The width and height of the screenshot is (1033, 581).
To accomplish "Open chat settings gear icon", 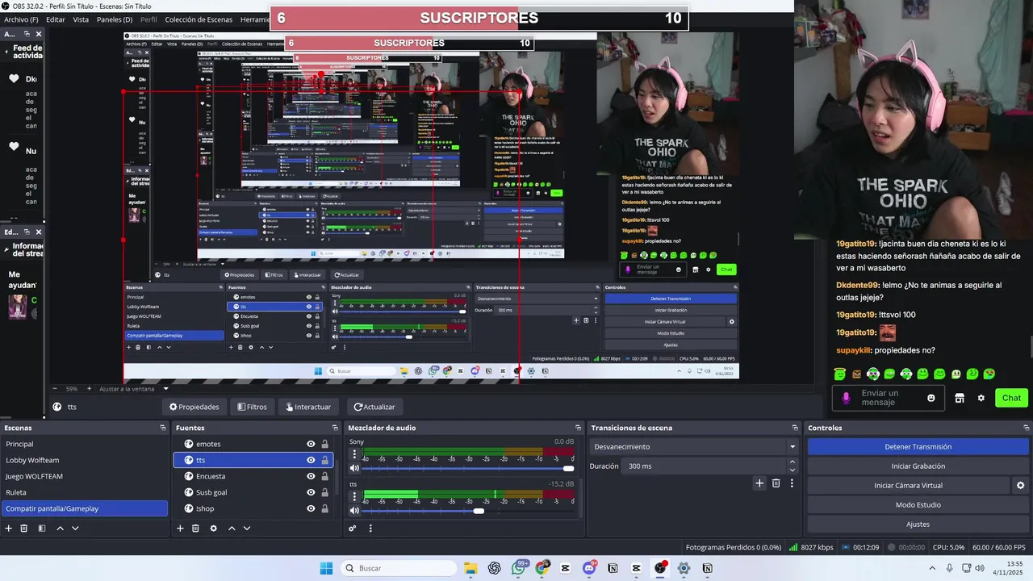I will [x=981, y=398].
